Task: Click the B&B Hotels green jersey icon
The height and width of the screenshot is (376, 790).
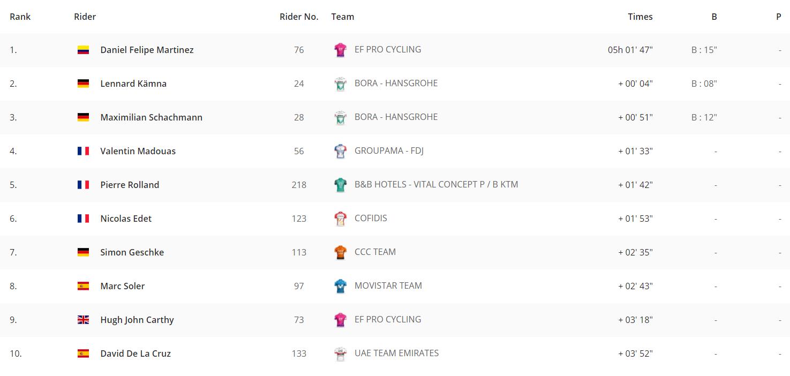Action: [x=340, y=185]
